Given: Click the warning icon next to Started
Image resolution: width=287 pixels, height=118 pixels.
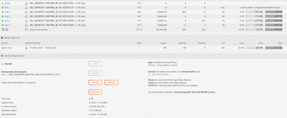Looking at the screenshot, I should pos(3,64).
